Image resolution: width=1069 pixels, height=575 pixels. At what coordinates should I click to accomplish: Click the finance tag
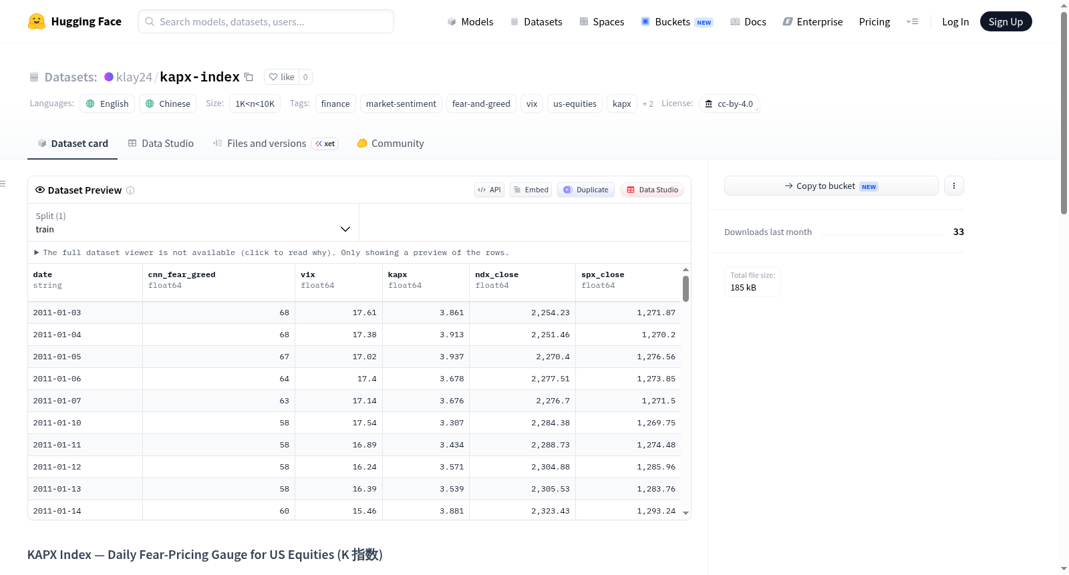pyautogui.click(x=335, y=104)
